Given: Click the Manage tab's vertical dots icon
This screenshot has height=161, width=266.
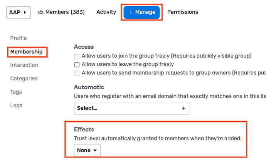Looking at the screenshot, I should click(x=131, y=12).
